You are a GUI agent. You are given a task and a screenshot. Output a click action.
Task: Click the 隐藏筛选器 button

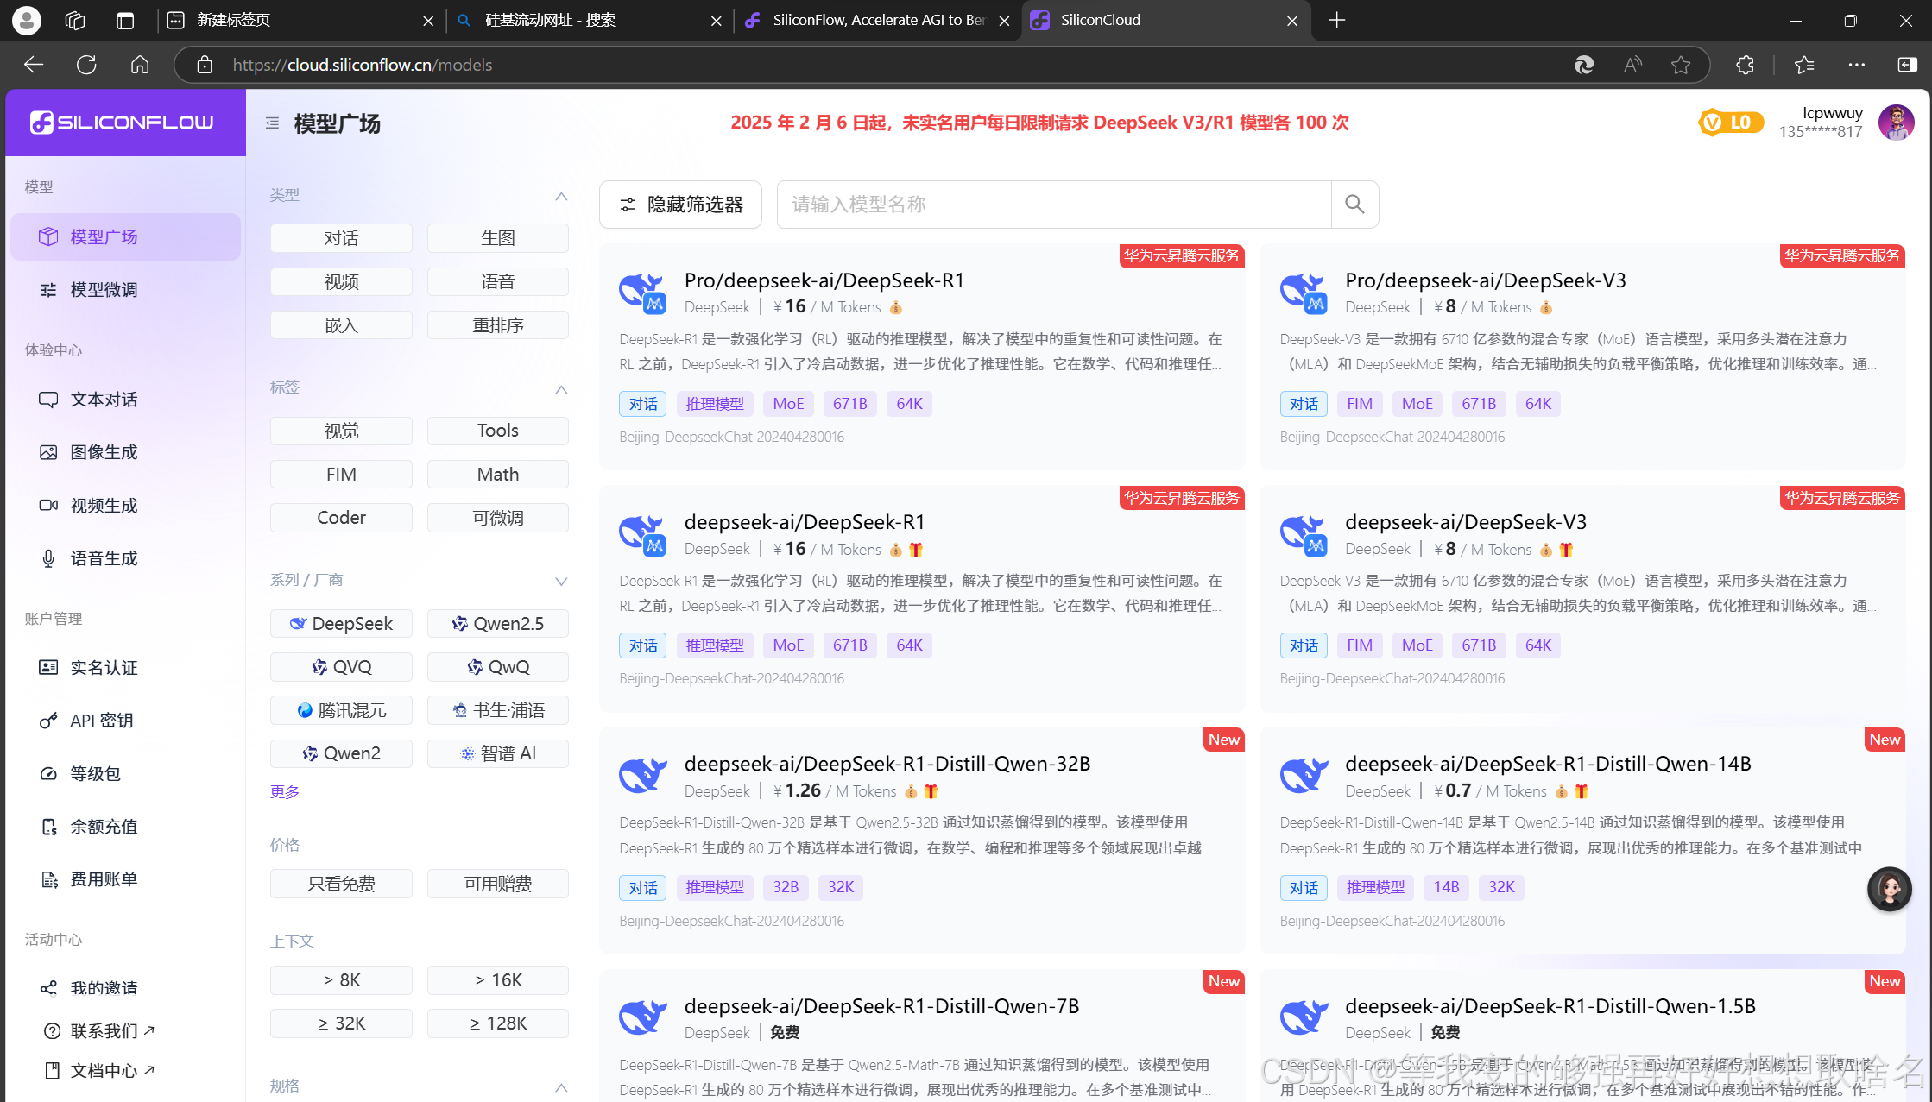coord(680,204)
